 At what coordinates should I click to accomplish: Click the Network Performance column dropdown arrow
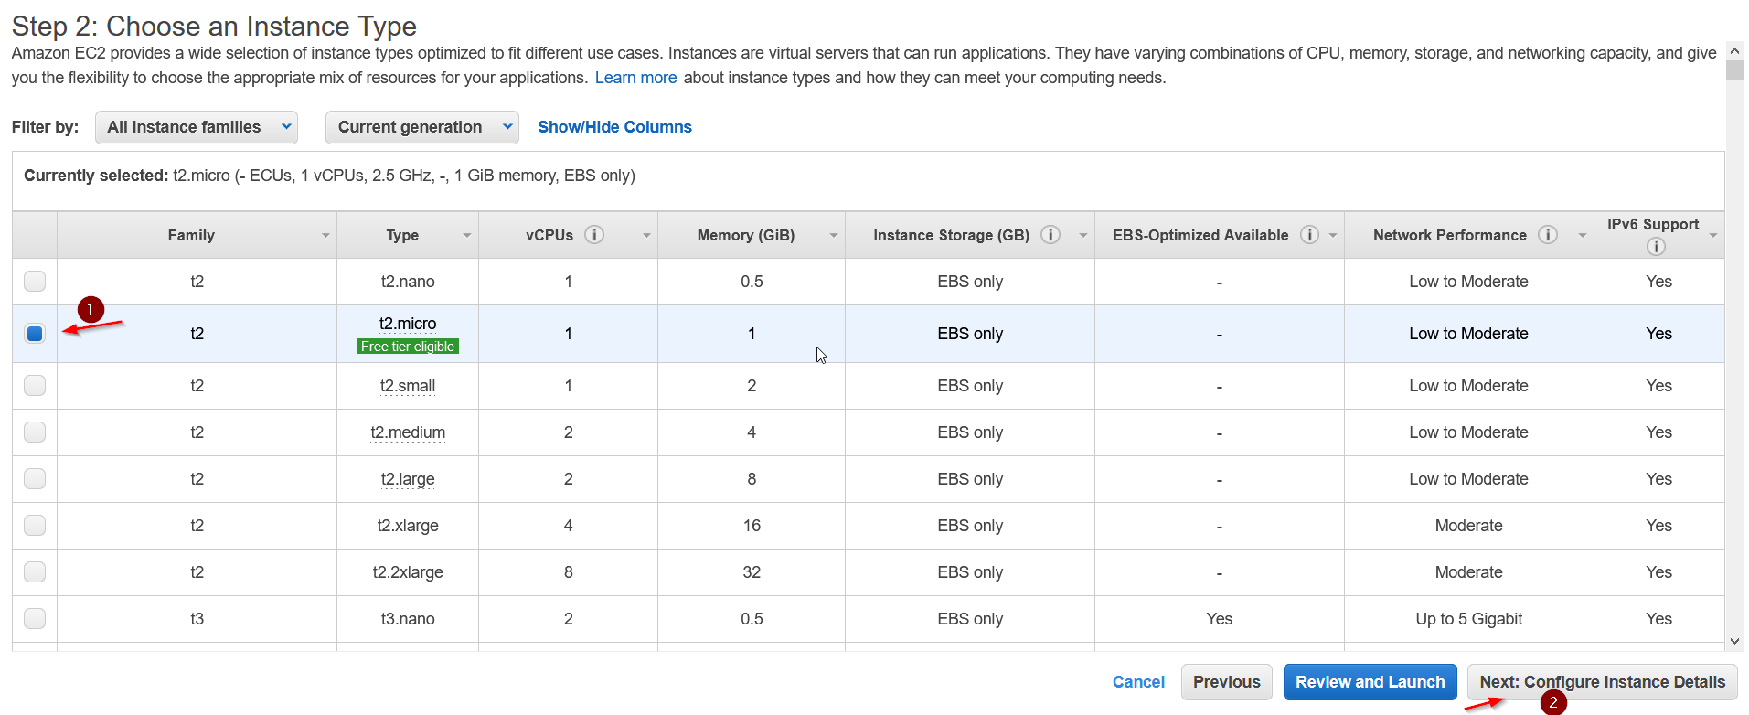pyautogui.click(x=1582, y=236)
